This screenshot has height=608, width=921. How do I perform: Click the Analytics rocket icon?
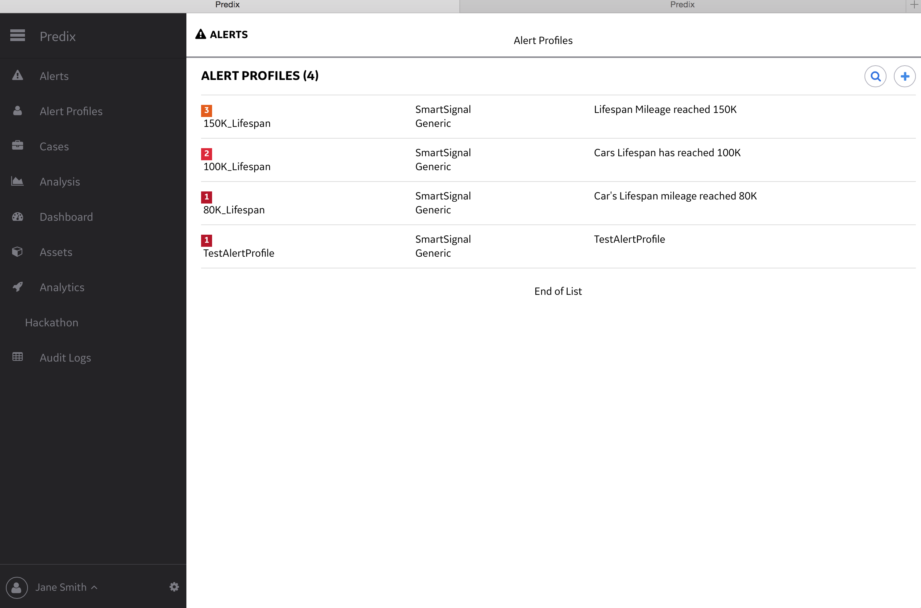pyautogui.click(x=18, y=287)
